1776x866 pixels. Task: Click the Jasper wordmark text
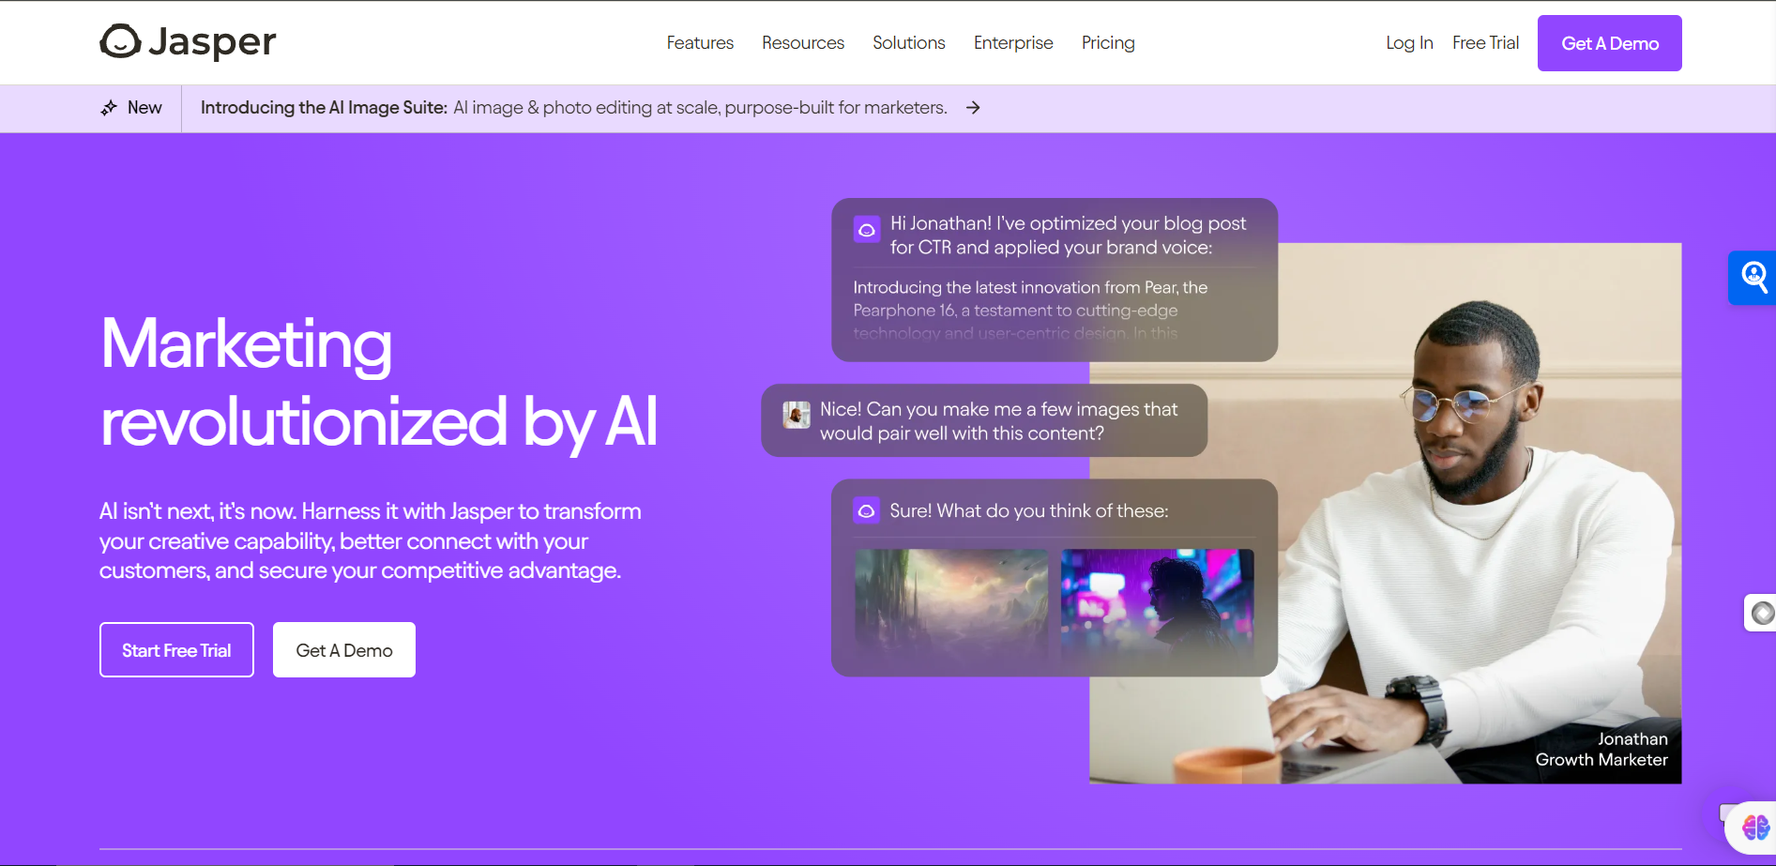[213, 42]
